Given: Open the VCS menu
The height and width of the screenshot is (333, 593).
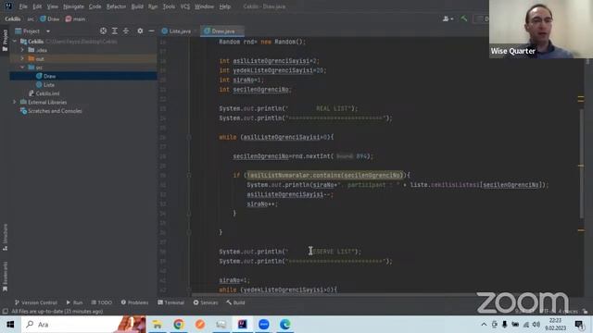Looking at the screenshot, I should pyautogui.click(x=185, y=6).
